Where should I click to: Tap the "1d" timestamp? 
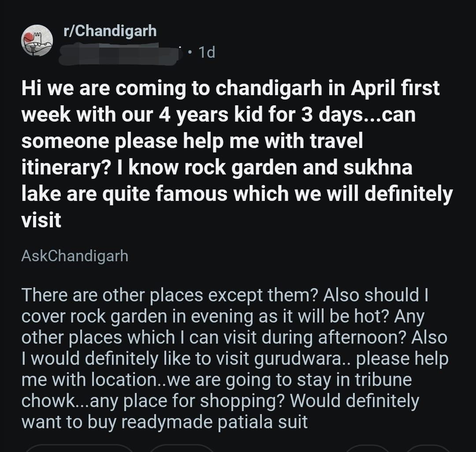coord(208,53)
